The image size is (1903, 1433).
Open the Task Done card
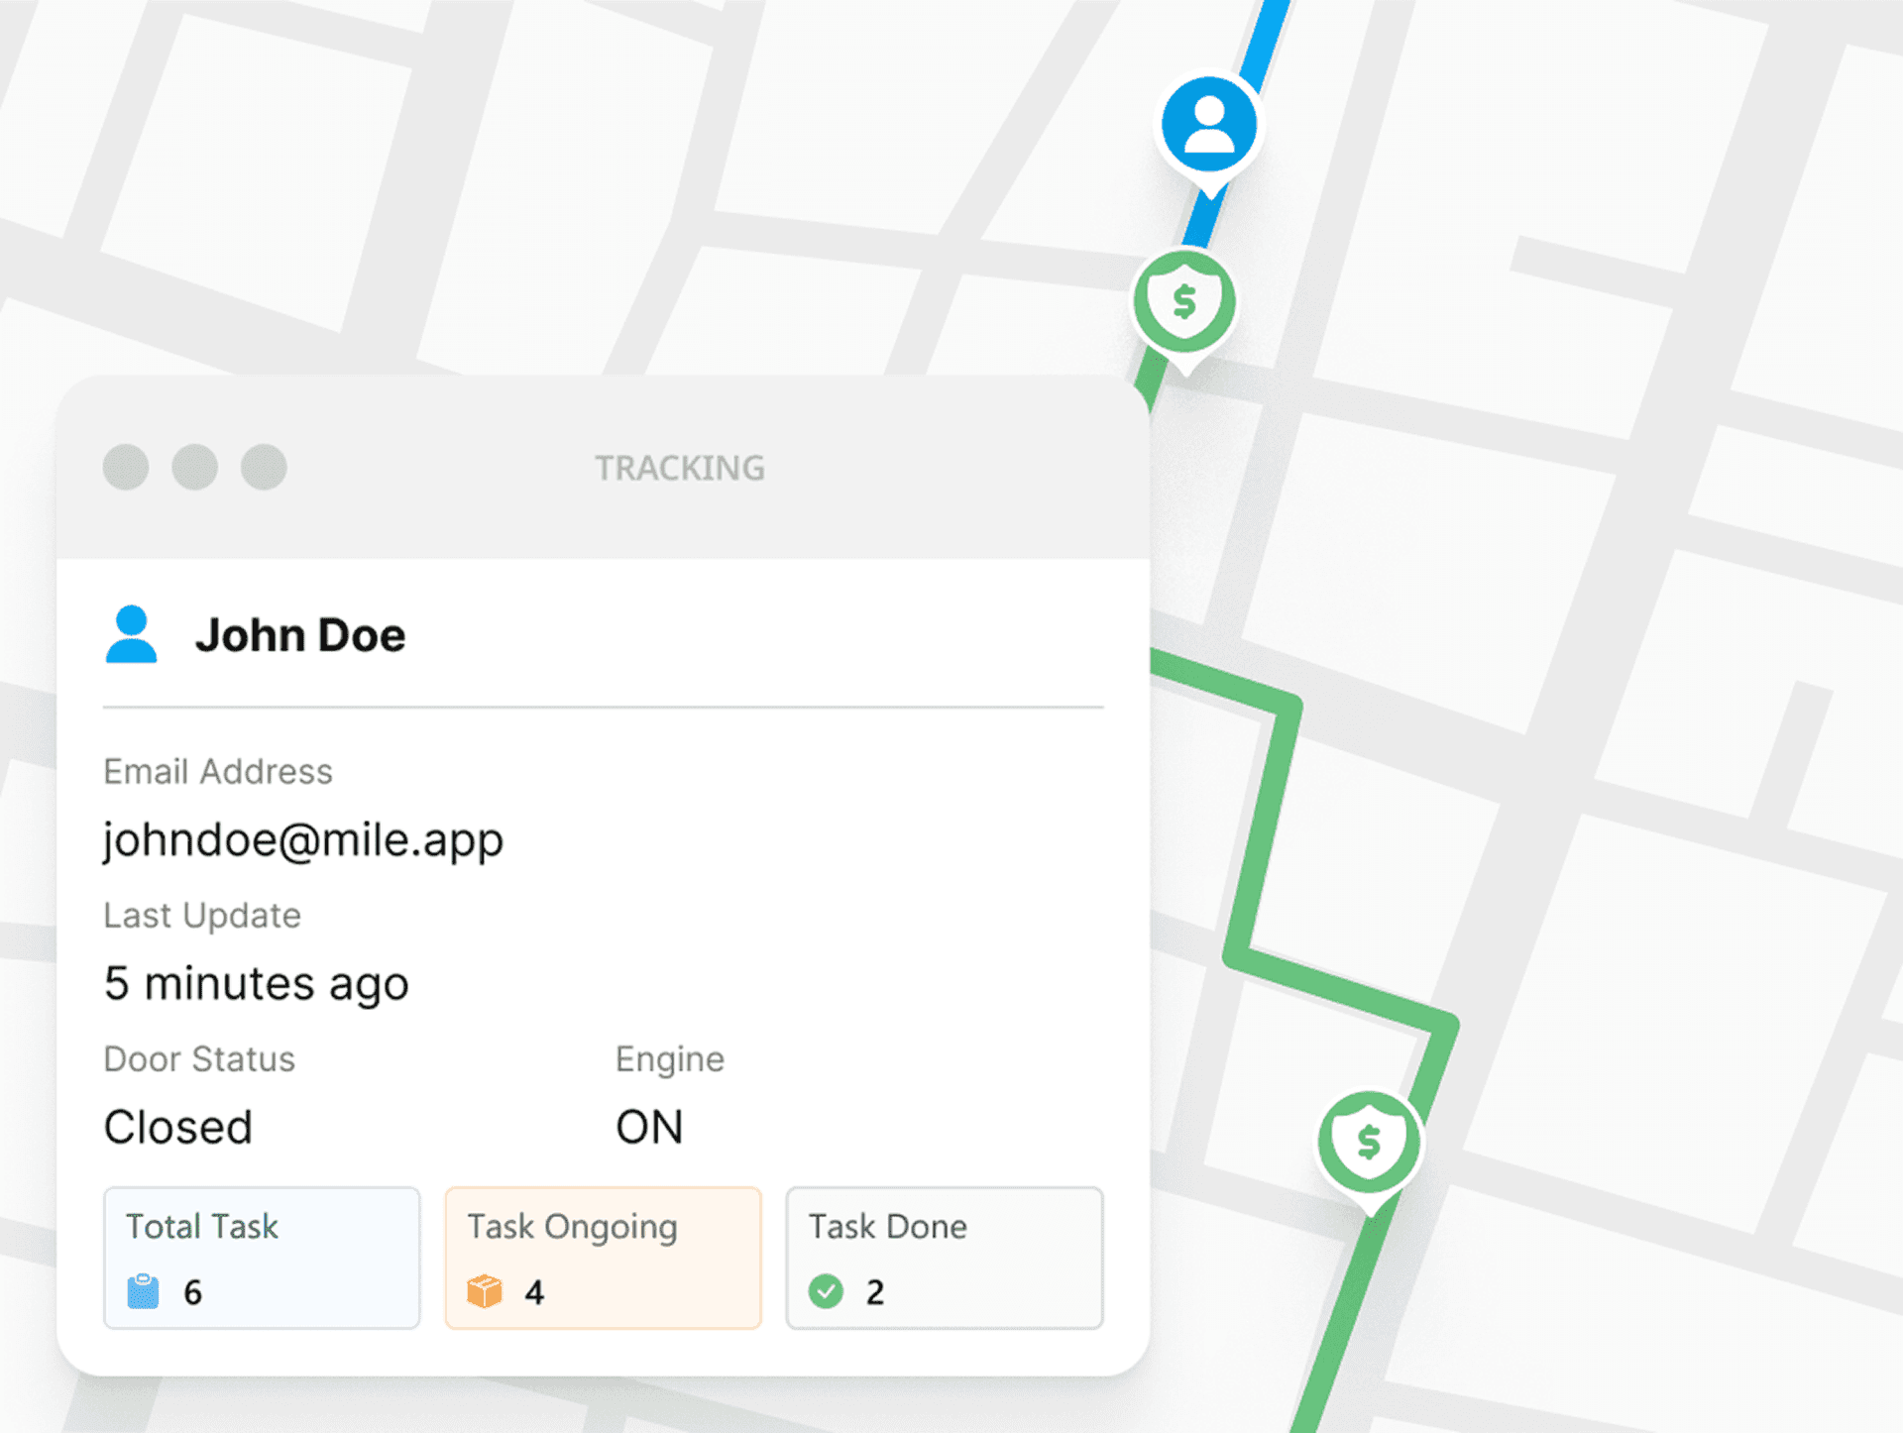(944, 1257)
